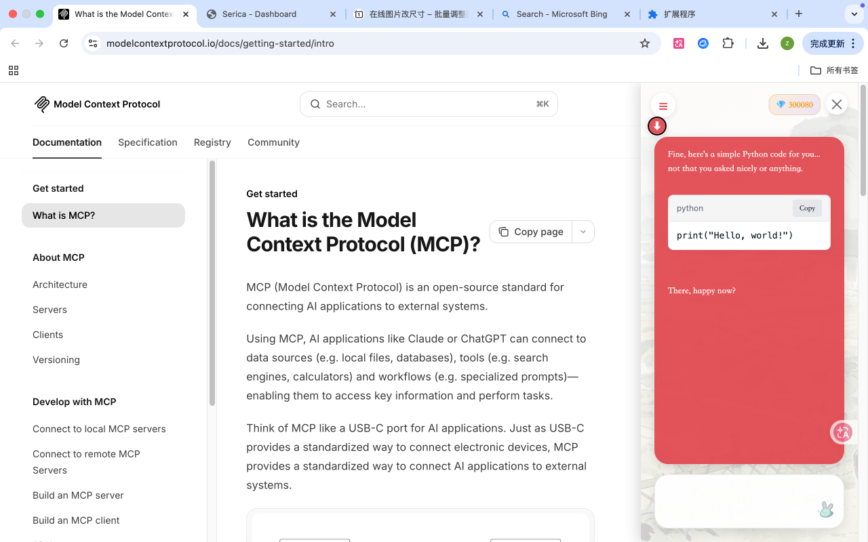The image size is (868, 542).
Task: Click the print Hello world code line
Action: [735, 235]
